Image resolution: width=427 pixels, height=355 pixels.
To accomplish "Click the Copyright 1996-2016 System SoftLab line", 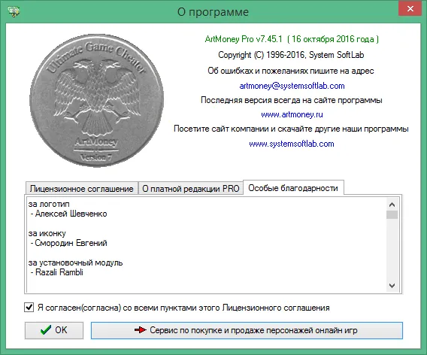I will [x=291, y=55].
